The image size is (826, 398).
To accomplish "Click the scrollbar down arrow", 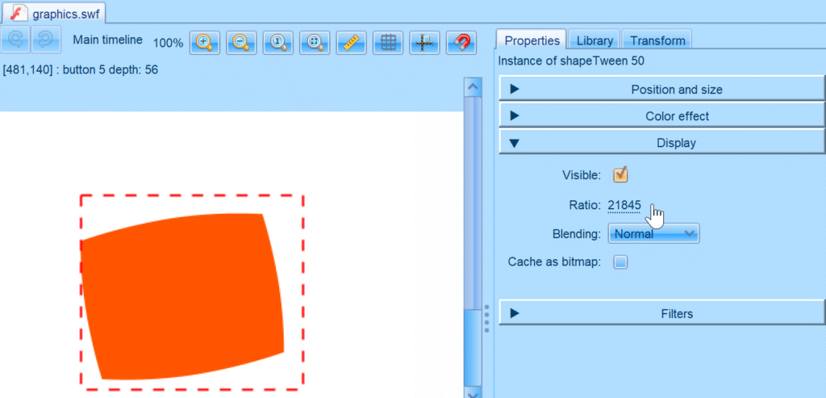I will (473, 392).
